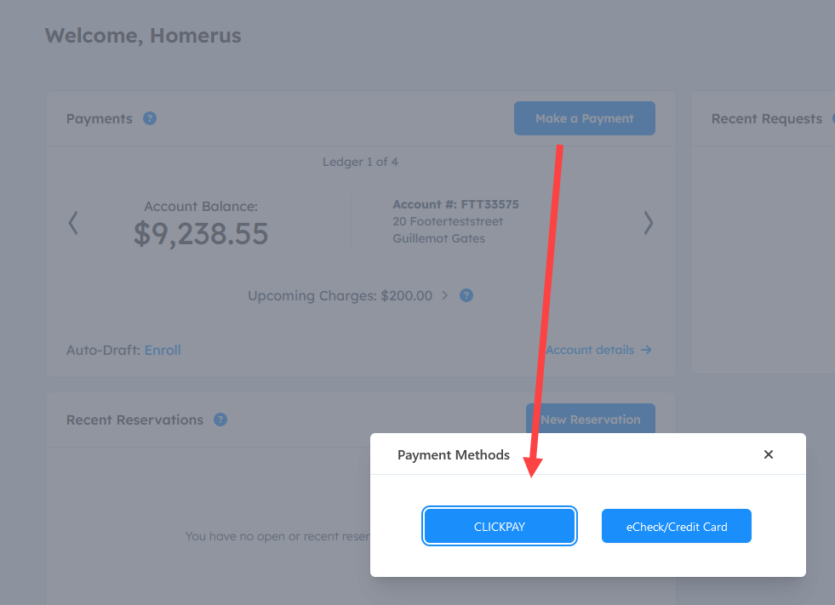Expand Upcoming Charges with the small chevron
The image size is (835, 605).
444,295
